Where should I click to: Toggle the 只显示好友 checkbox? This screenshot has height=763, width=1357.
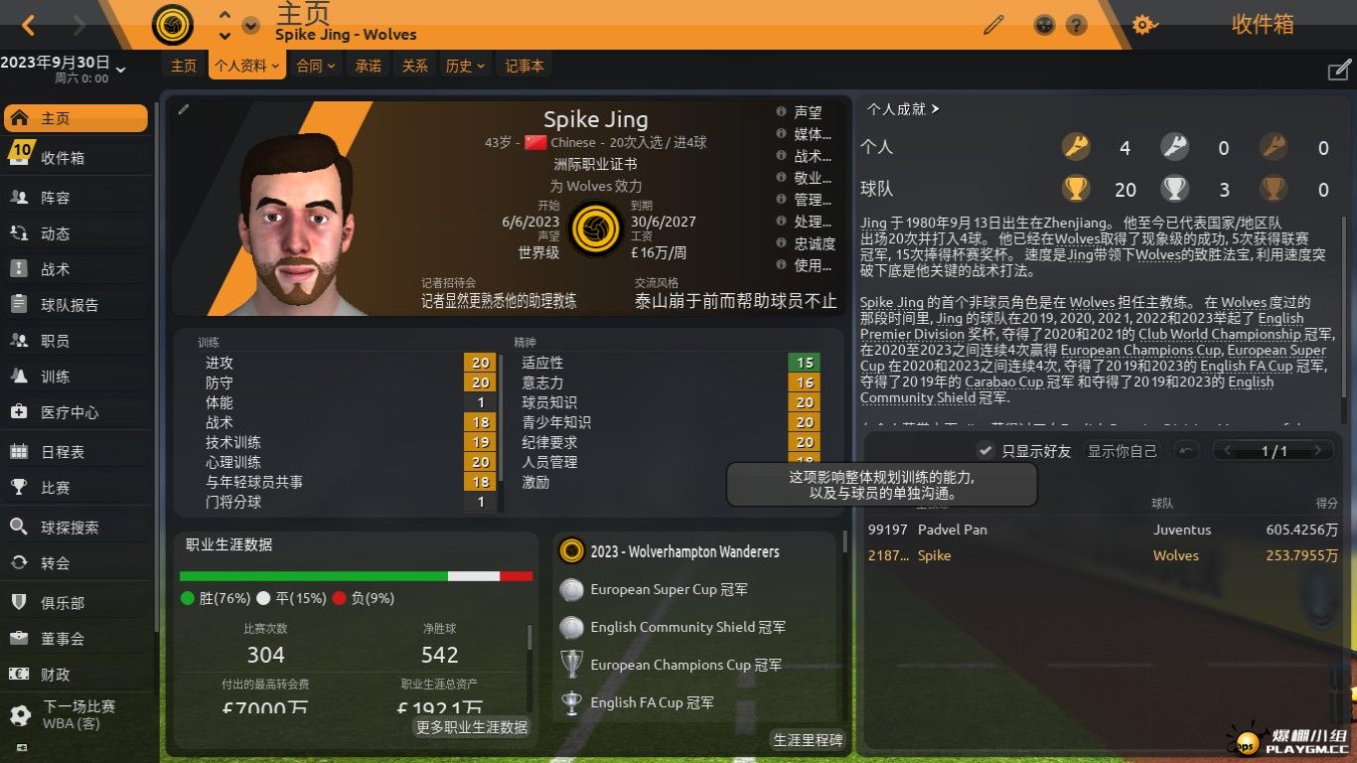tap(985, 451)
